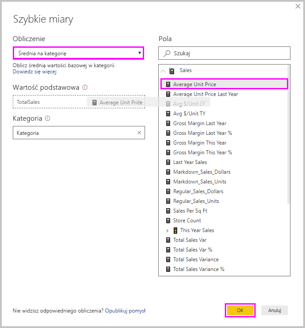This screenshot has width=305, height=328.
Task: Close the Szybkie miary dialog
Action: (298, 6)
